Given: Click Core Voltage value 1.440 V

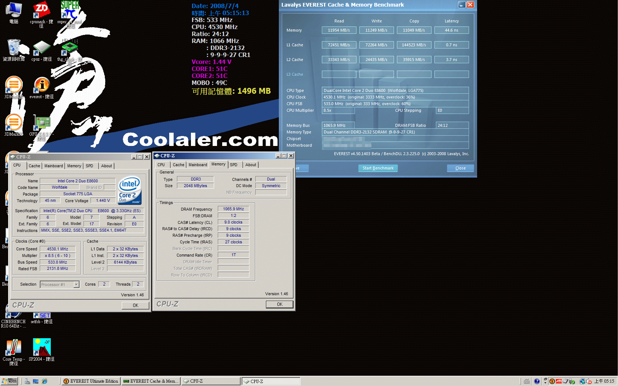Looking at the screenshot, I should [x=103, y=200].
